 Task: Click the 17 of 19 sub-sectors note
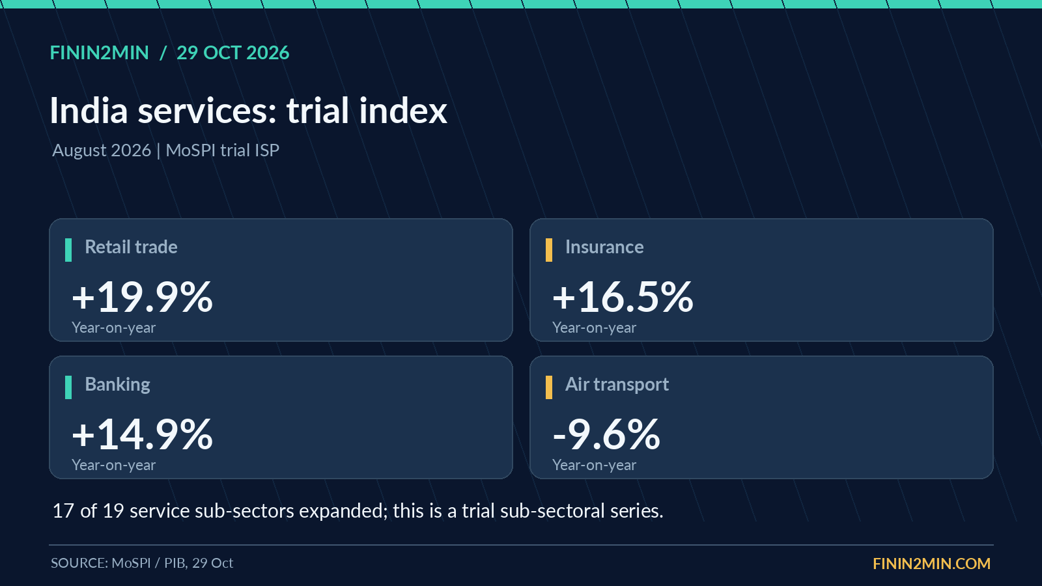pos(358,511)
